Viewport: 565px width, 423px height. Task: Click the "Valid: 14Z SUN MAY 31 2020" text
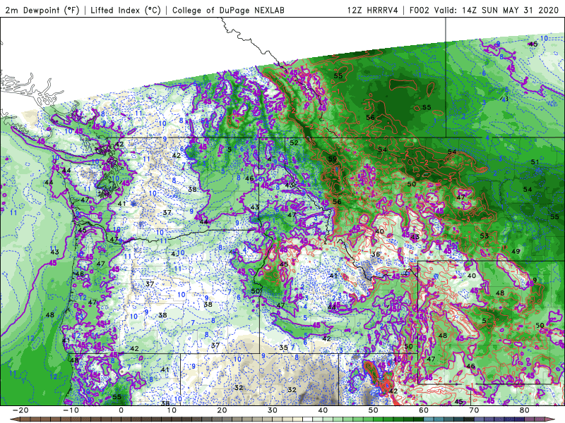click(x=496, y=10)
